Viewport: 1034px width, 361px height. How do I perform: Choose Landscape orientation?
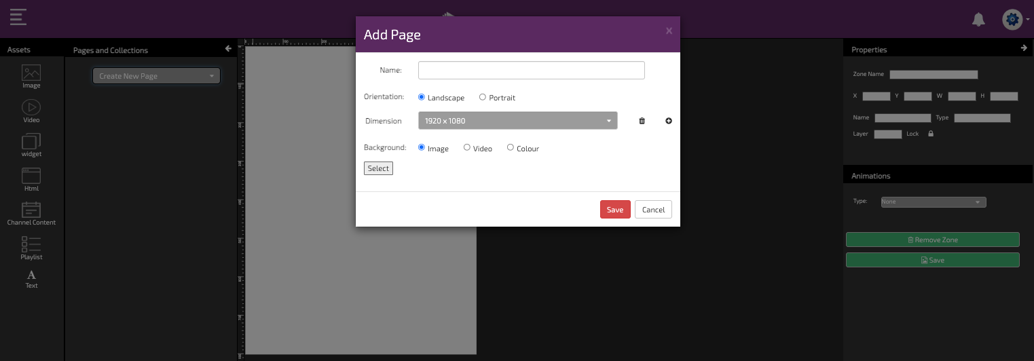click(x=422, y=97)
